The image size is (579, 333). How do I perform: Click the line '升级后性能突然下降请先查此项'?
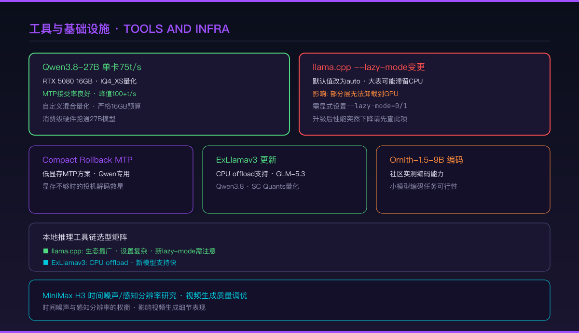pyautogui.click(x=360, y=119)
